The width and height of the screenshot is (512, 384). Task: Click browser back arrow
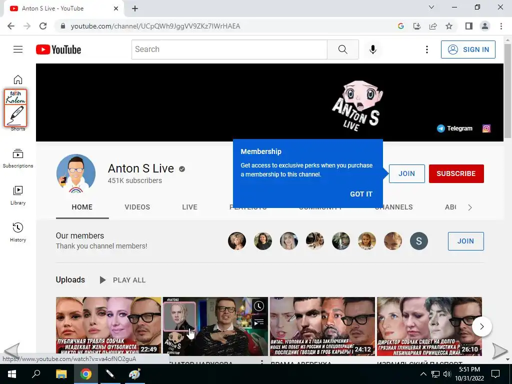pyautogui.click(x=11, y=26)
